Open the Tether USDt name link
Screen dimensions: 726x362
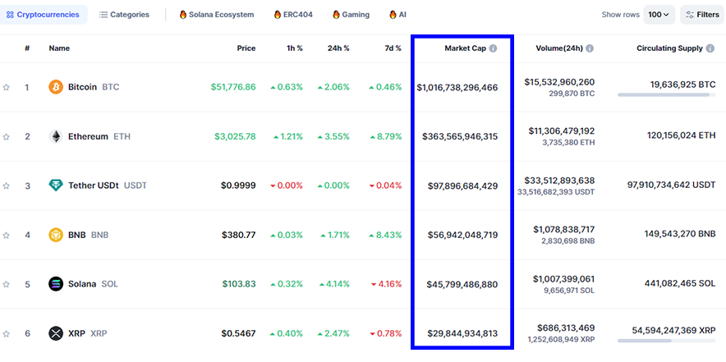tap(94, 186)
